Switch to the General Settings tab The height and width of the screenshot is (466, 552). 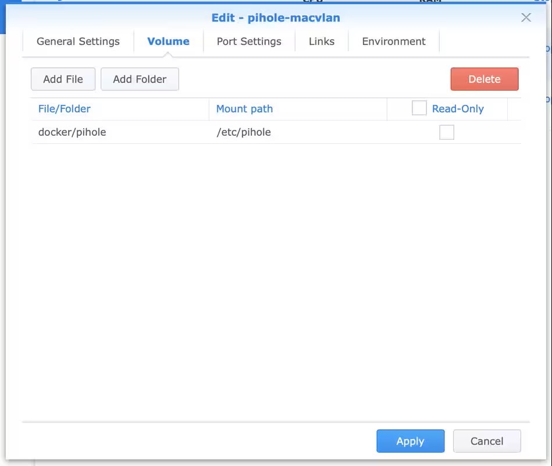78,41
